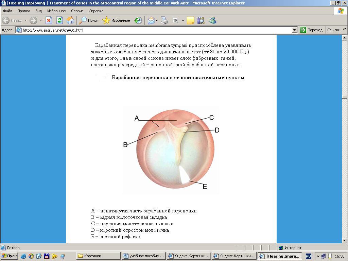This screenshot has height=261, width=348.
Task: Click the Media Player quick launch icon
Action: pyautogui.click(x=31, y=256)
